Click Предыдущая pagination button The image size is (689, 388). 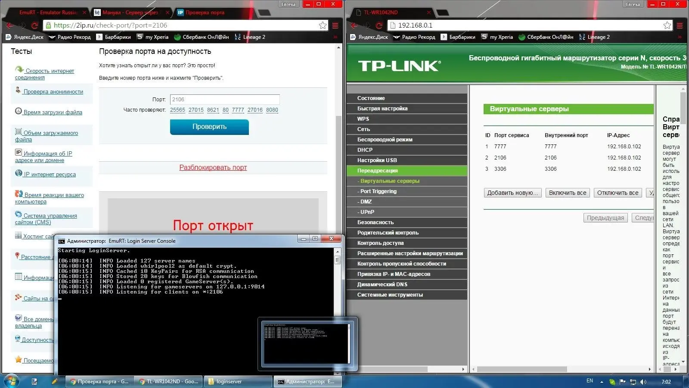click(605, 218)
